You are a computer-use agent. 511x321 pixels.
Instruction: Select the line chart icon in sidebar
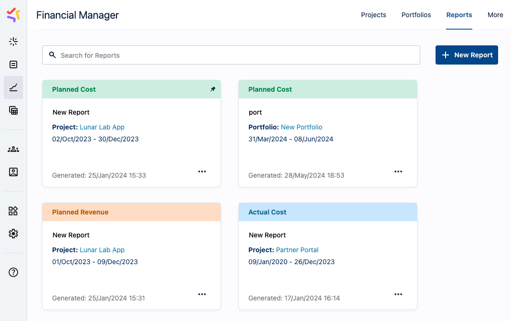click(x=13, y=87)
